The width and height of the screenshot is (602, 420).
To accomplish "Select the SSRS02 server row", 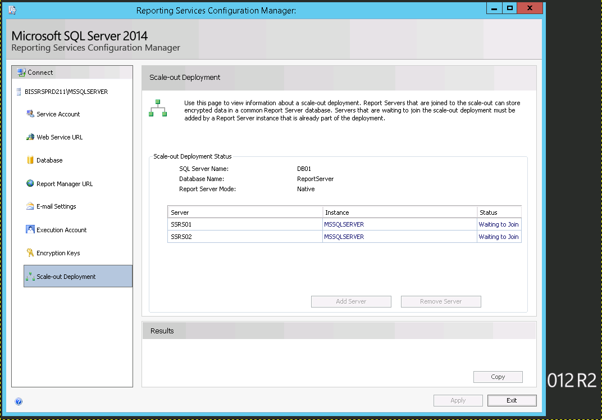I will point(245,237).
